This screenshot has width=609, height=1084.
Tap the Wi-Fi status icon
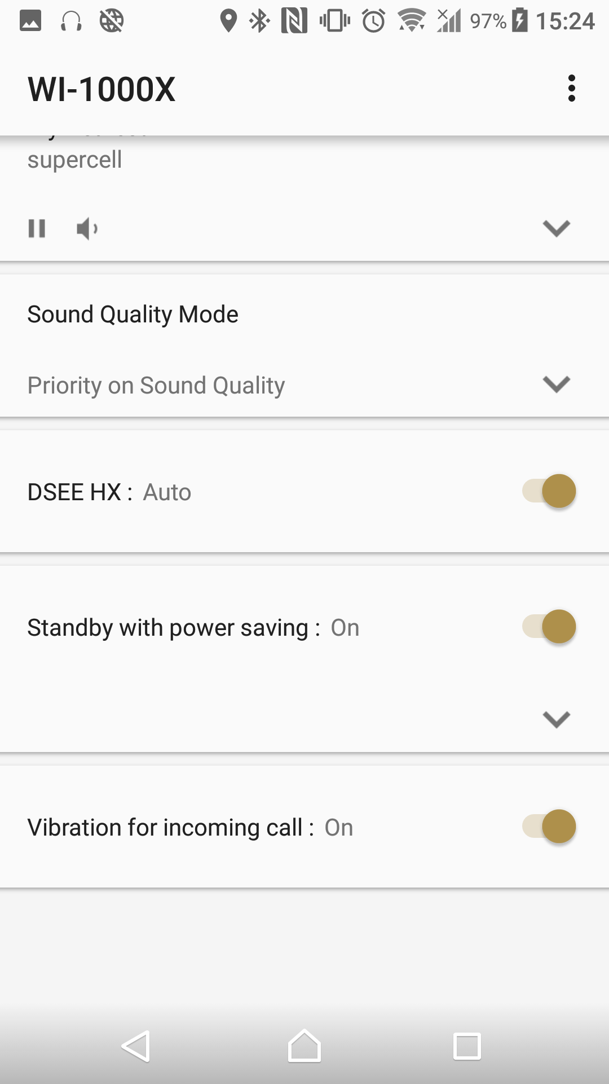[x=412, y=21]
